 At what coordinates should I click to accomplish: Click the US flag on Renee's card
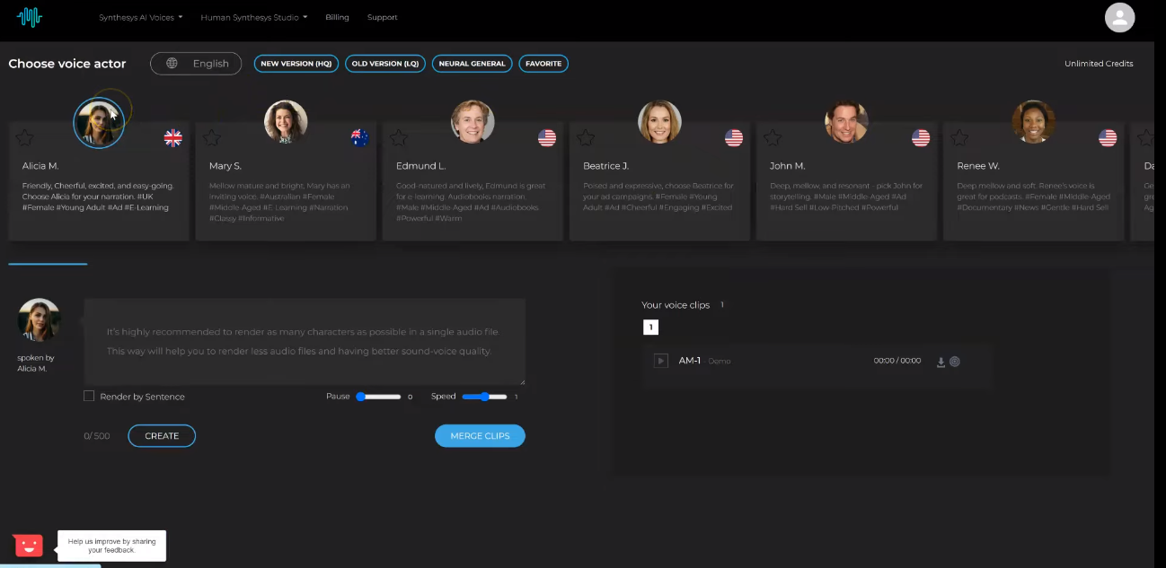[1108, 138]
